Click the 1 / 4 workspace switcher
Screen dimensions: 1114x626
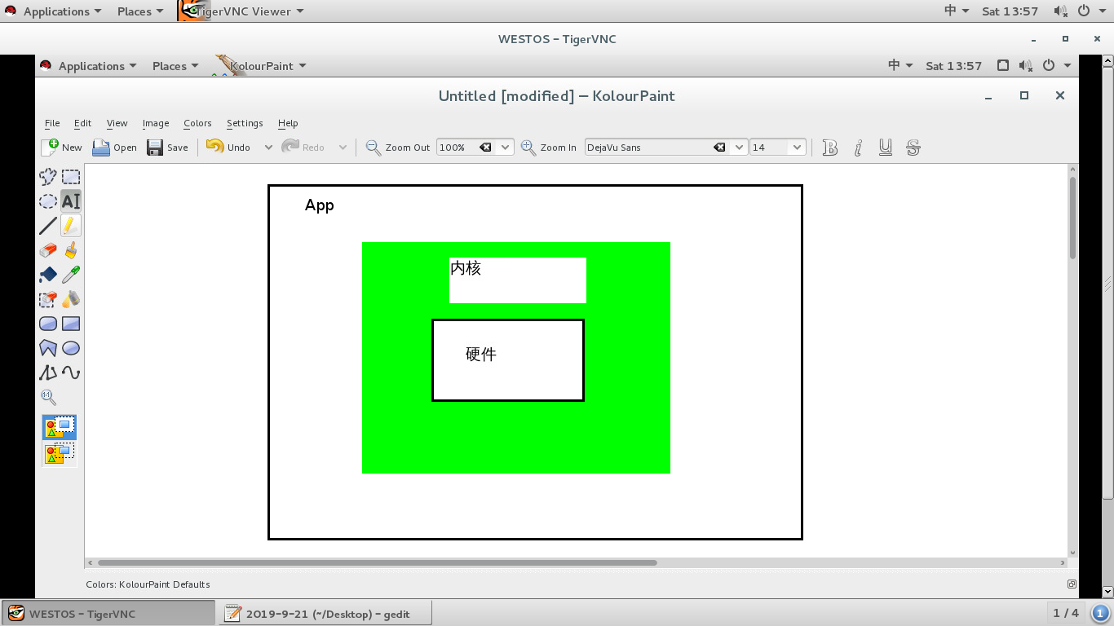tap(1066, 613)
